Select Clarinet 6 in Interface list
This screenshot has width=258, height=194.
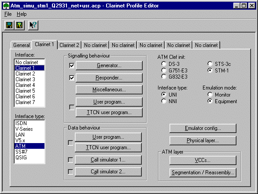[x=29, y=97]
